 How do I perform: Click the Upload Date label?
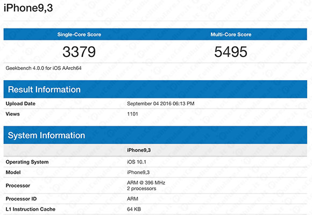tap(20, 104)
